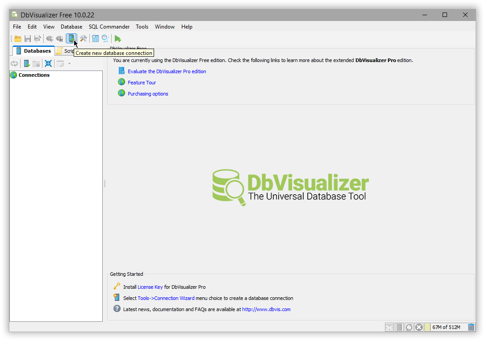Click the License Key link
Viewport: 485px width, 341px height.
[x=150, y=287]
